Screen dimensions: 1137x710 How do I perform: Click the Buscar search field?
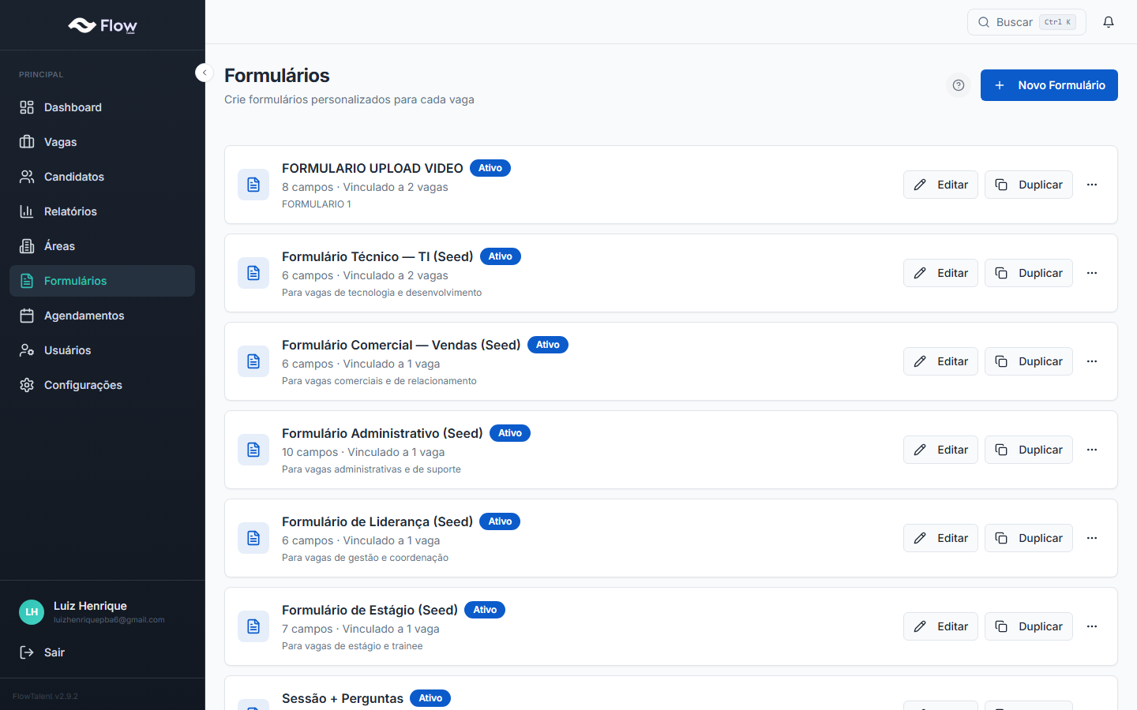pyautogui.click(x=1026, y=22)
